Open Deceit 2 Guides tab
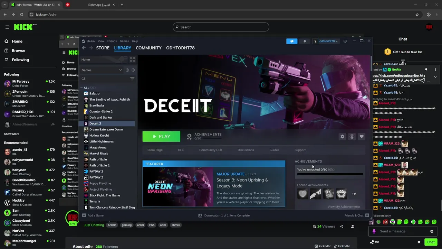The image size is (442, 249). pyautogui.click(x=274, y=150)
